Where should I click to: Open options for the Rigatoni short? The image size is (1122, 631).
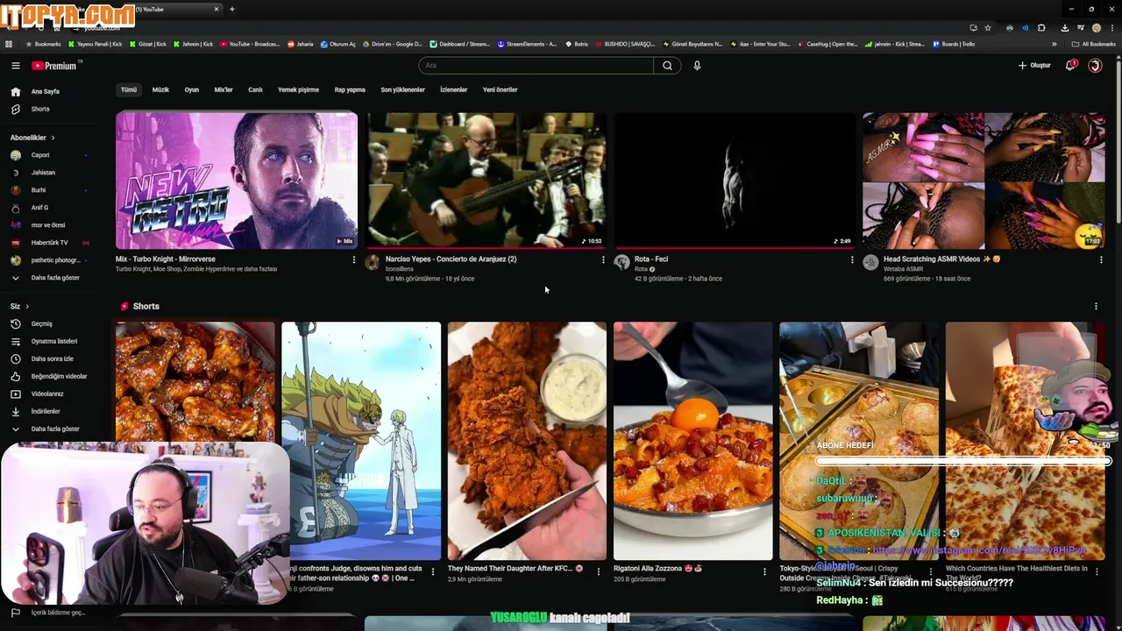click(764, 571)
